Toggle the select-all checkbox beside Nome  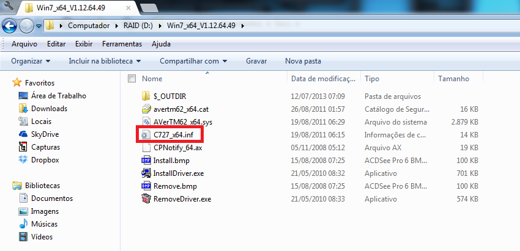[132, 79]
